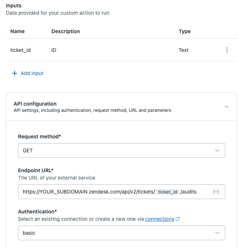Click the chevron arrow in the basic selector
This screenshot has width=238, height=248.
pos(217,233)
